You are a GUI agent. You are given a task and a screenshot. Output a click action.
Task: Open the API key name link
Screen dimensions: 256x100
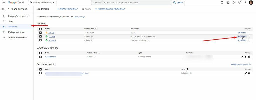tap(51, 33)
